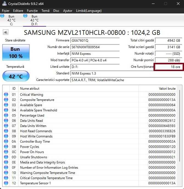Click the Total citiri gazdă 4942 GB value
Viewport: 184px width, 189px height.
(x=168, y=40)
